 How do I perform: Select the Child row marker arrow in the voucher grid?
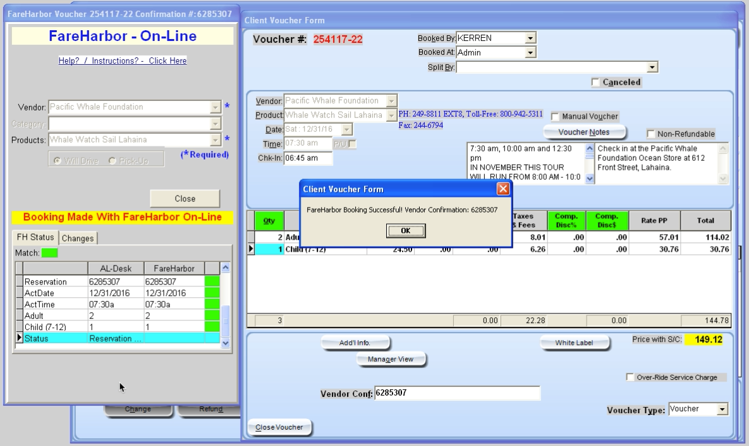[251, 249]
